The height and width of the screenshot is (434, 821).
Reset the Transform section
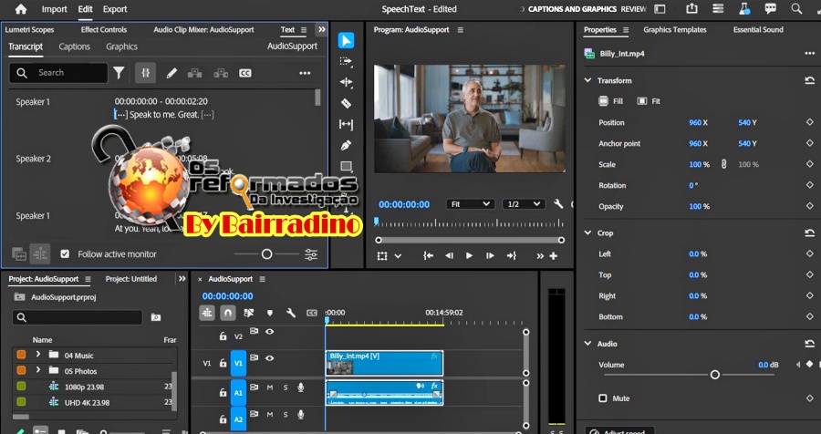click(809, 80)
